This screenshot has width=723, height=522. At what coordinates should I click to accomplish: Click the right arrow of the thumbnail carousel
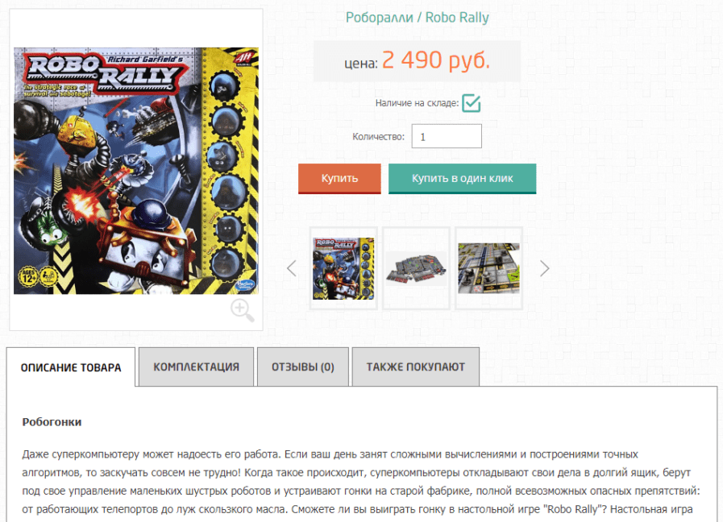(545, 268)
